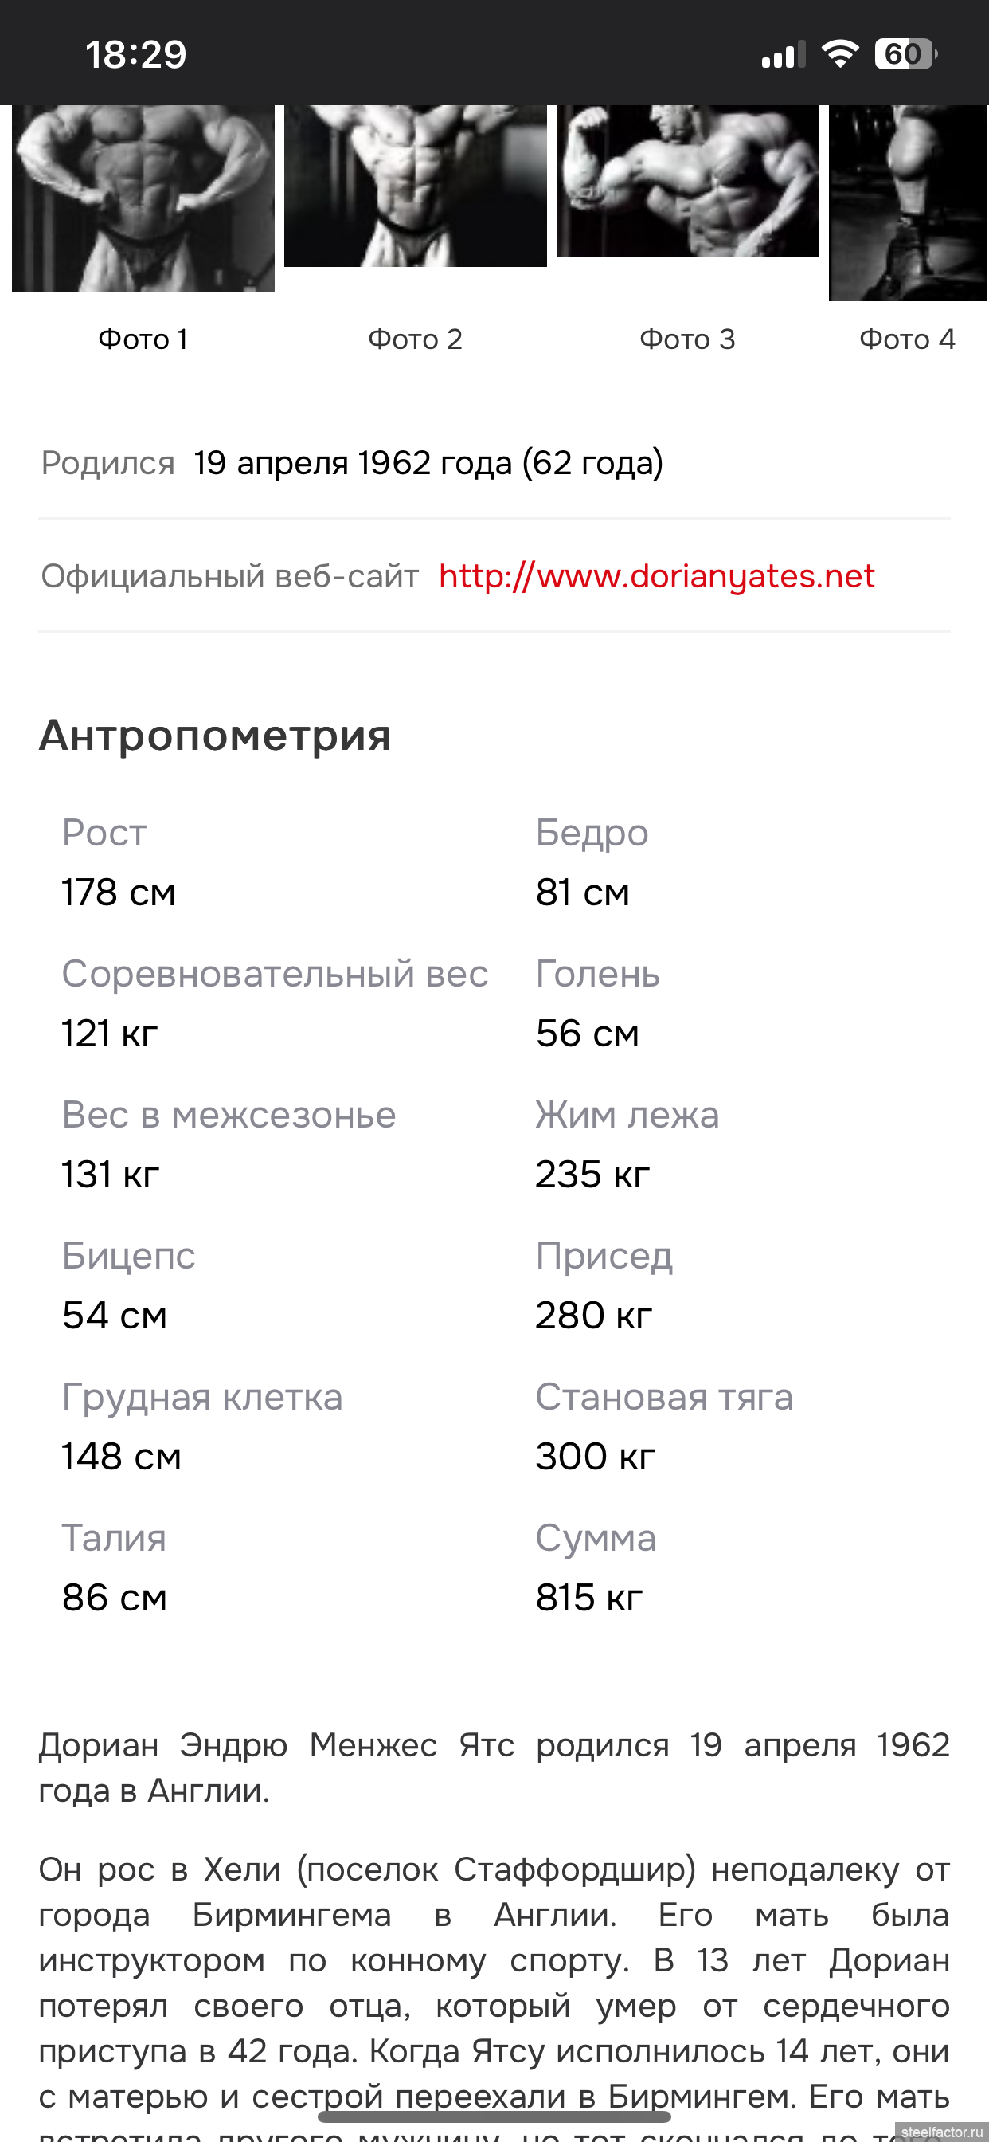Viewport: 989px width, 2142px height.
Task: Click the Фото 3 caption
Action: (x=687, y=339)
